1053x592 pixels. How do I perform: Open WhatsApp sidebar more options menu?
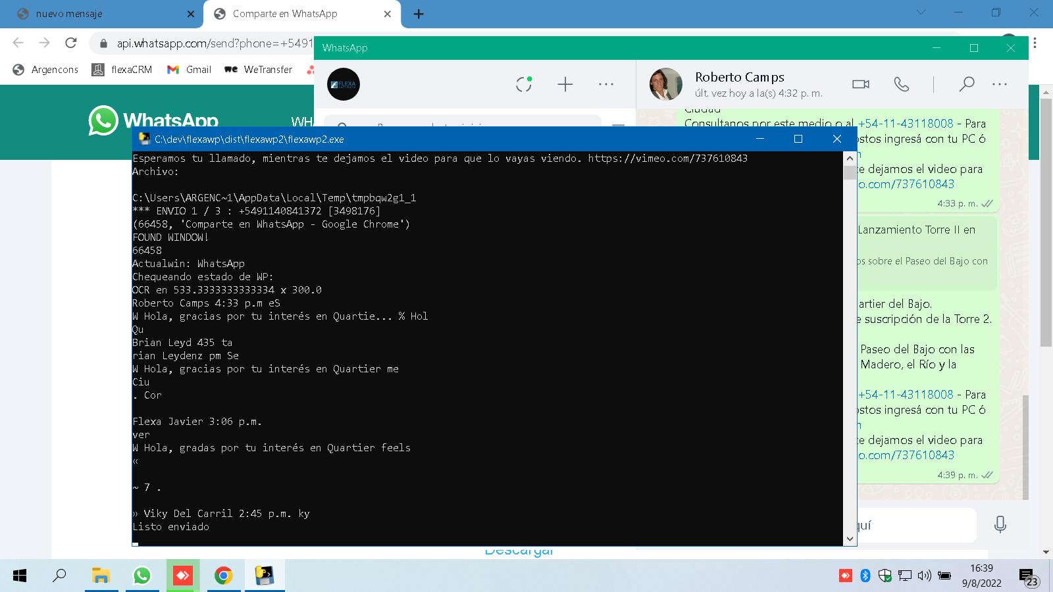(x=606, y=84)
